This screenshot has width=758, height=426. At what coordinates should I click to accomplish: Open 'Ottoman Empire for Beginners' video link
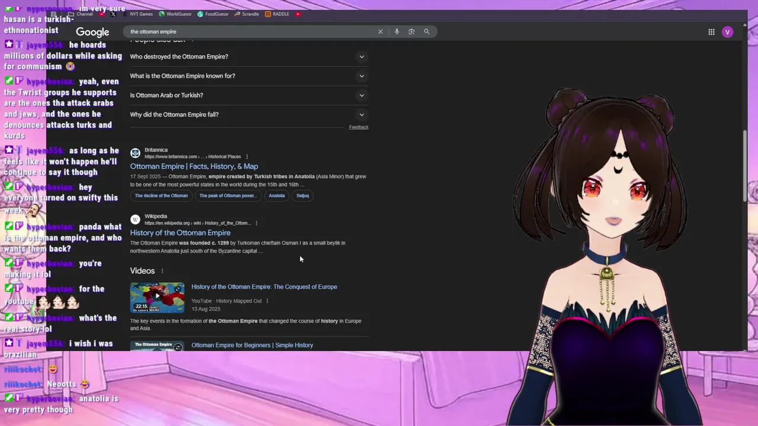pos(252,345)
